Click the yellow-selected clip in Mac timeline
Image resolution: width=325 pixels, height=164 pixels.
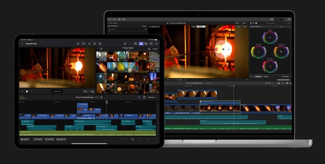coord(220,107)
